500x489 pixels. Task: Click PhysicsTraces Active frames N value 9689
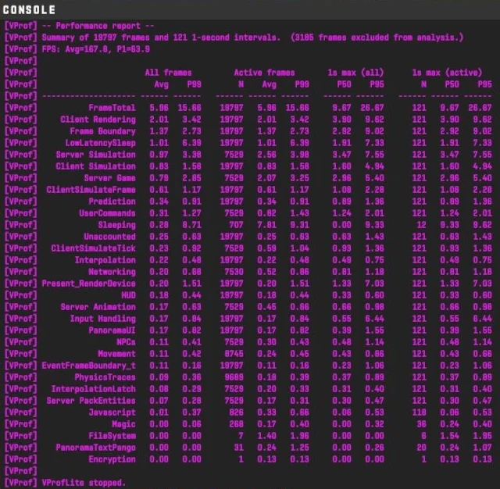(x=234, y=377)
